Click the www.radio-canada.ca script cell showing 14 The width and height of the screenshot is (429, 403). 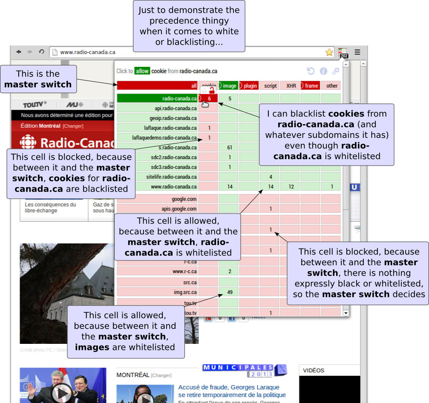pos(269,187)
